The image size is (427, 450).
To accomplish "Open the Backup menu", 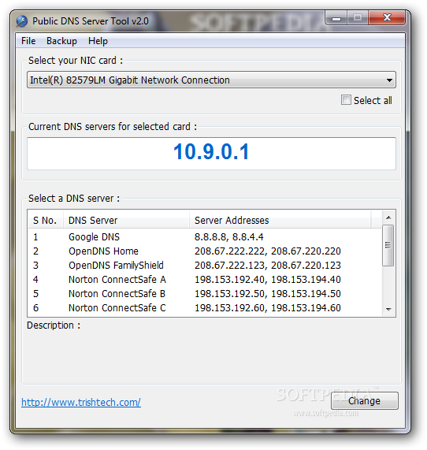I will (61, 41).
